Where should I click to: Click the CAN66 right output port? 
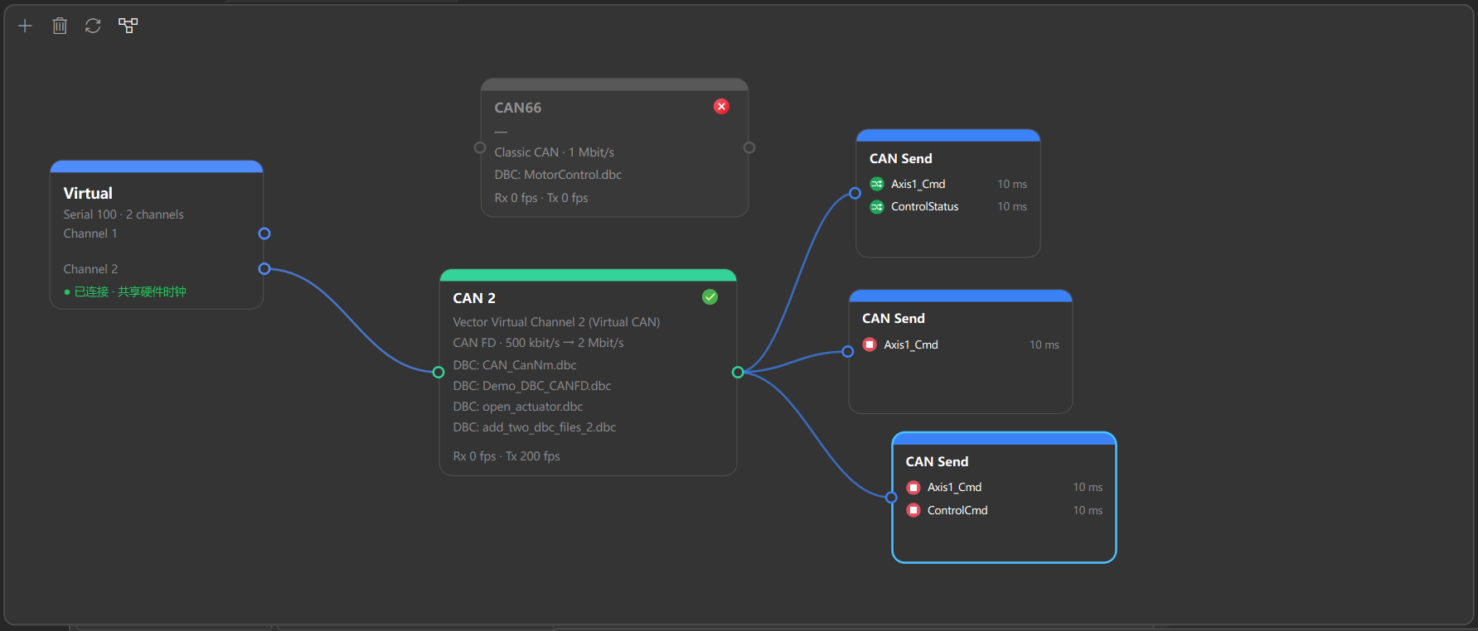click(x=749, y=147)
